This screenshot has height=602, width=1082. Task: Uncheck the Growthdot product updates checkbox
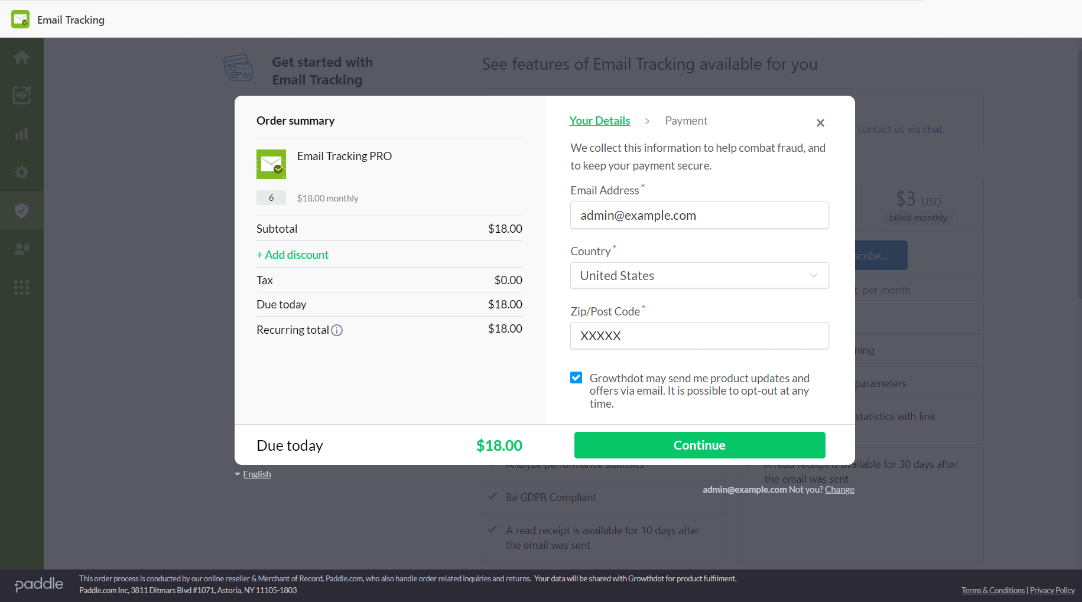tap(576, 378)
